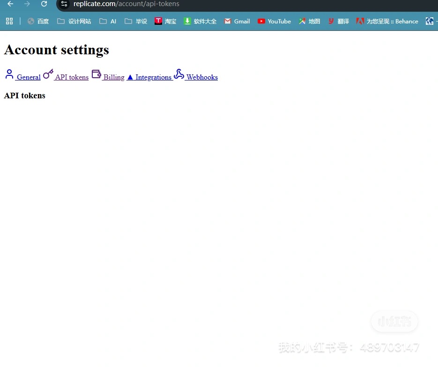This screenshot has height=367, width=438.
Task: Open the 软件大全 bookmark
Action: pos(200,21)
